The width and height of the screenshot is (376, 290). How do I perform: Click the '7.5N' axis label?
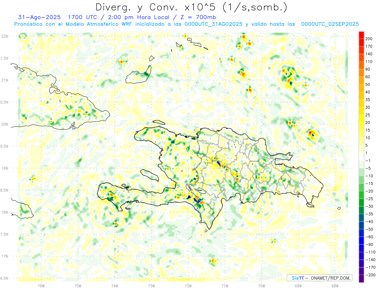pyautogui.click(x=5, y=234)
